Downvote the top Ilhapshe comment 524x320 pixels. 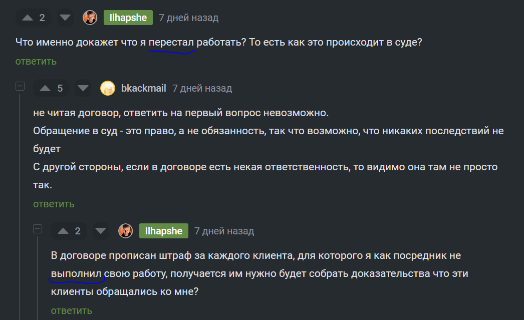pos(65,18)
